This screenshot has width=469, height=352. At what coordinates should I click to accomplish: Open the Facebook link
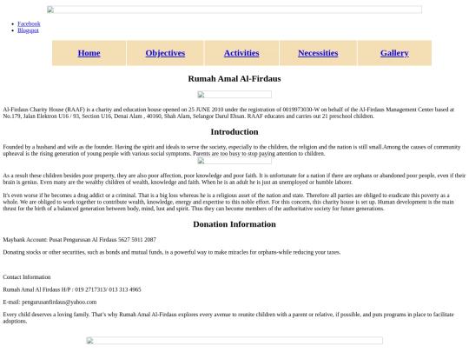click(x=29, y=24)
